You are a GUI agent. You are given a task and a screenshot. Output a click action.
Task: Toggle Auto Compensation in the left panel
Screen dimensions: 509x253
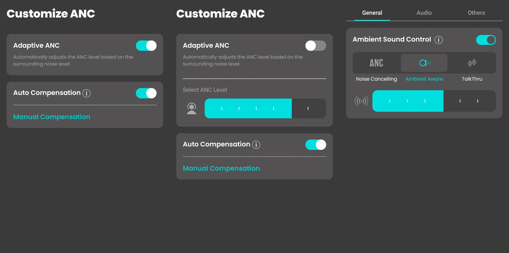click(x=146, y=93)
